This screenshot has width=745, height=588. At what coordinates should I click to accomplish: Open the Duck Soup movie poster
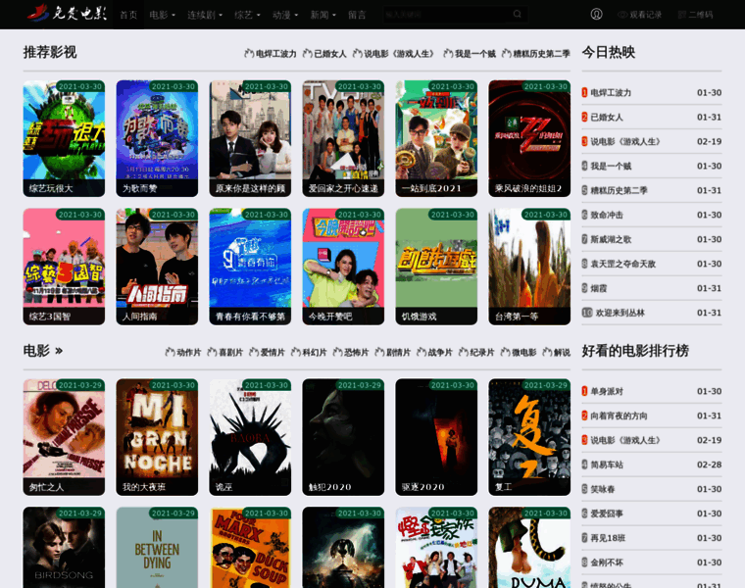pyautogui.click(x=250, y=547)
